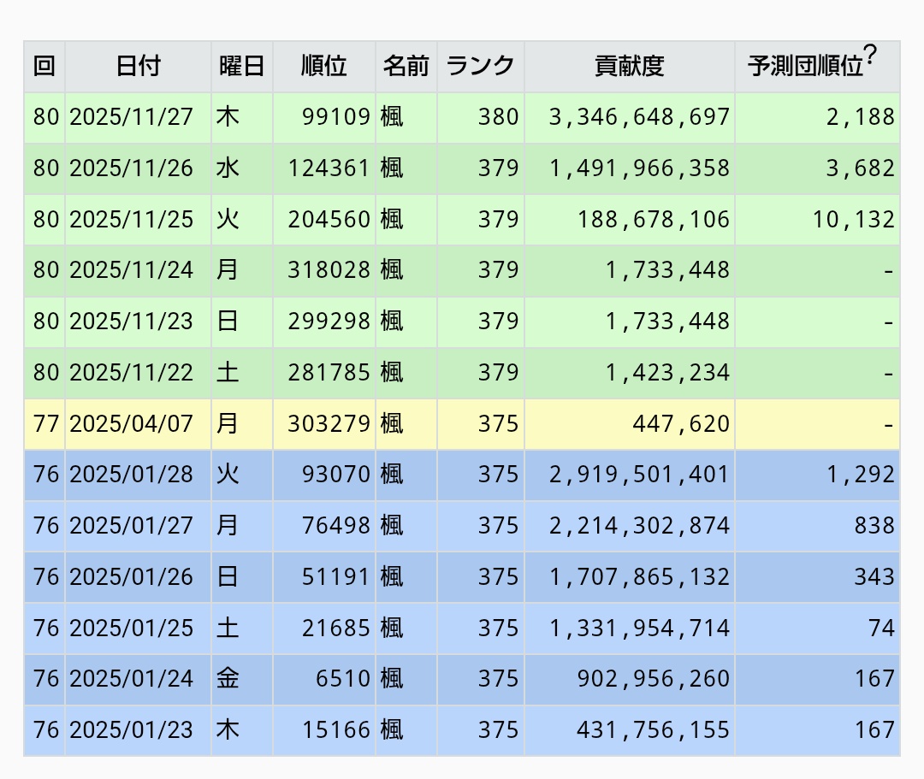Click the 順位 column header
The width and height of the screenshot is (924, 779).
point(323,66)
